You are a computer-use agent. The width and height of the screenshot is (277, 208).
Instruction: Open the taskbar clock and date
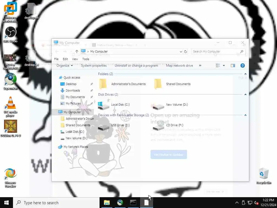click(x=268, y=203)
